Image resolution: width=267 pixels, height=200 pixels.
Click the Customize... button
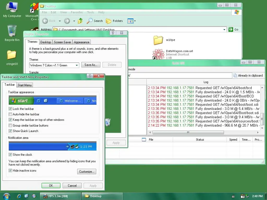(x=87, y=171)
